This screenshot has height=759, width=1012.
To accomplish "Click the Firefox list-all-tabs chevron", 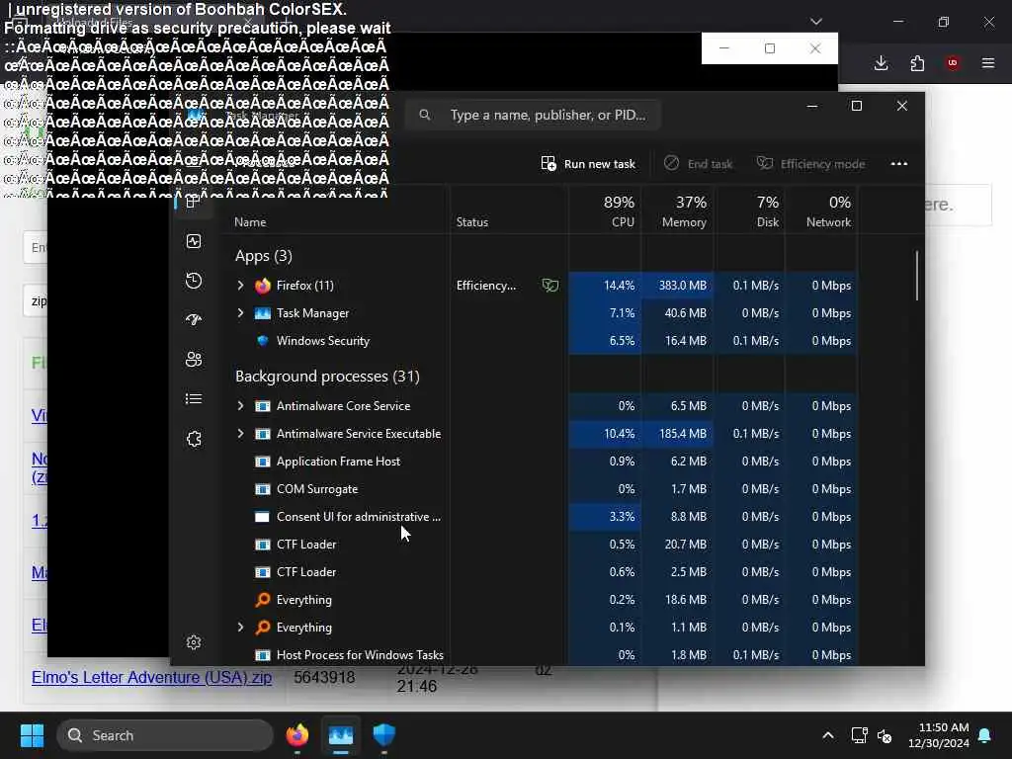I will pos(816,22).
